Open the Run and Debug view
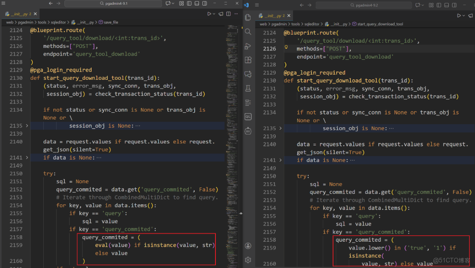Screen dimensions: 475x268 (x=248, y=46)
